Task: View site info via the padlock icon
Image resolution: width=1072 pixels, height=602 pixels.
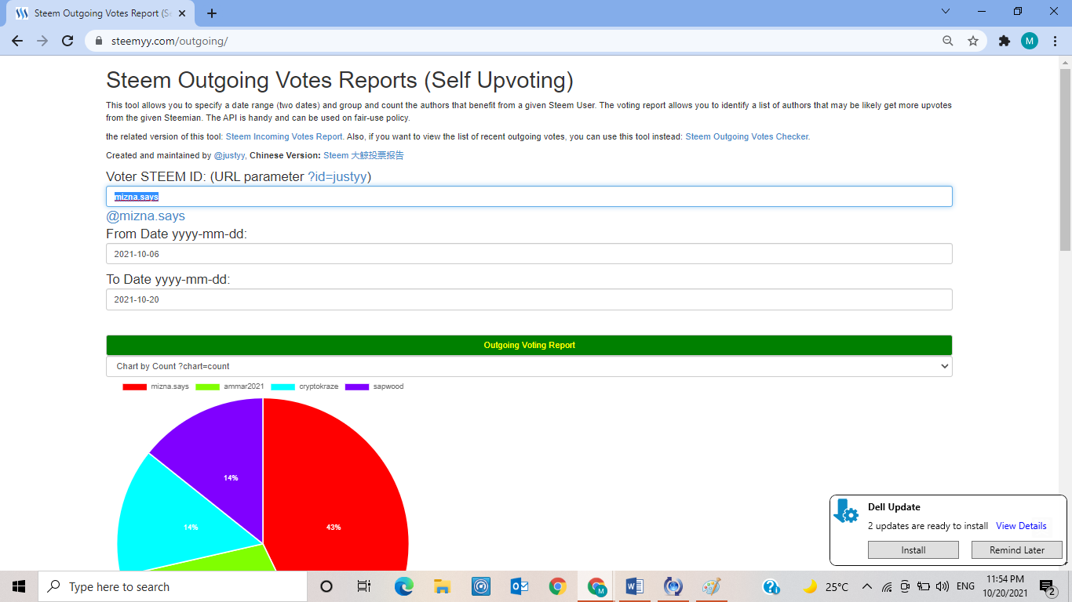Action: [x=99, y=41]
